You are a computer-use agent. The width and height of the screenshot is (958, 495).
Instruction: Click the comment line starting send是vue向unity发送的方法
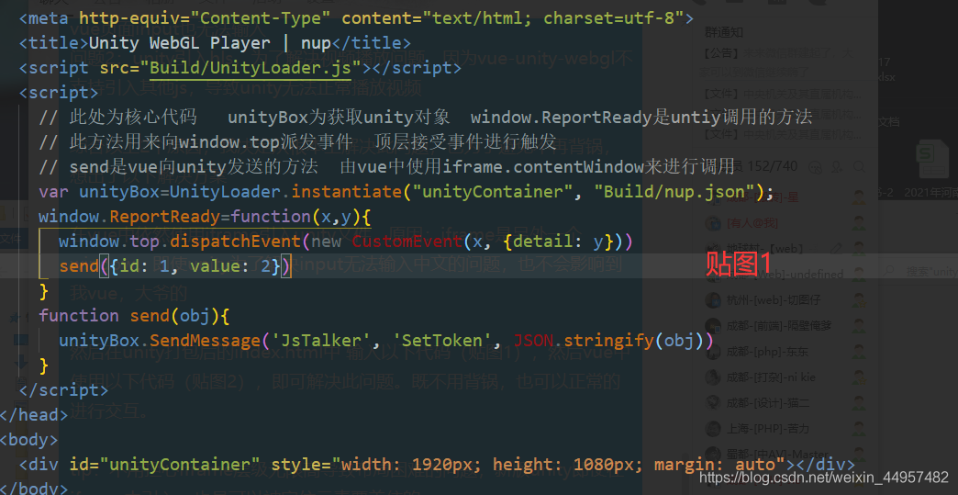[x=386, y=166]
